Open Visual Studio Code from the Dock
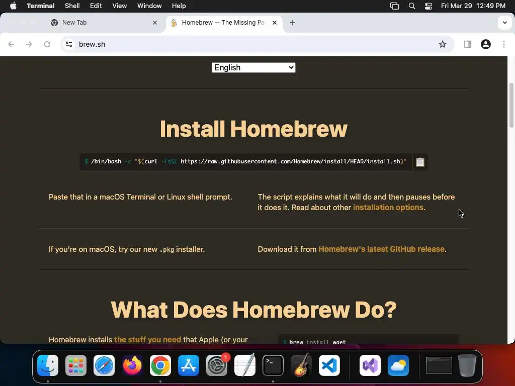Viewport: 515px width, 386px height. [x=329, y=365]
